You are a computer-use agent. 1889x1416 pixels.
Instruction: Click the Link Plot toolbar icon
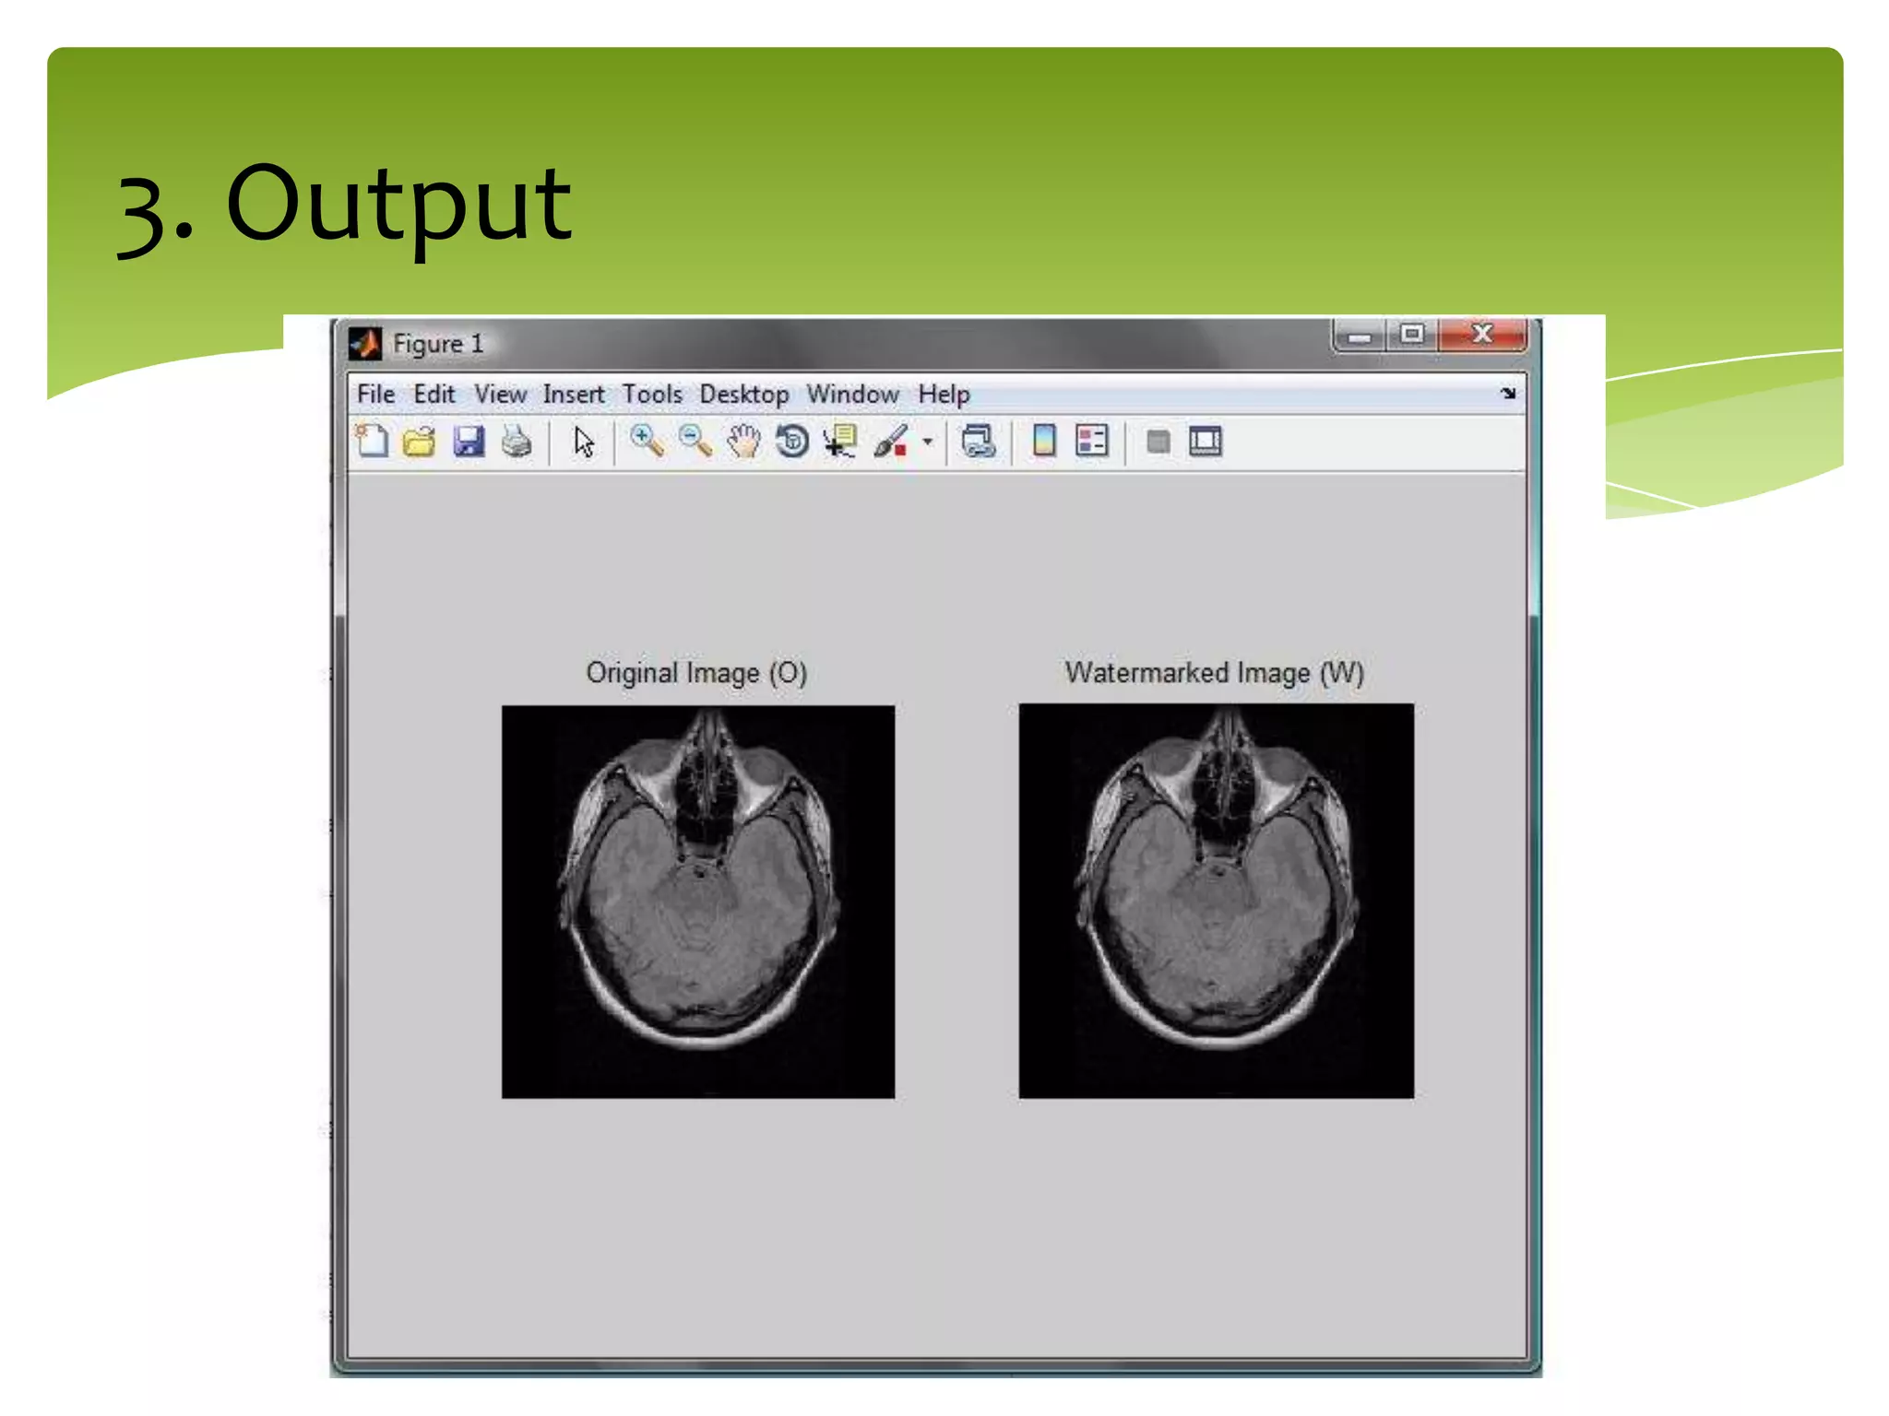pyautogui.click(x=979, y=442)
